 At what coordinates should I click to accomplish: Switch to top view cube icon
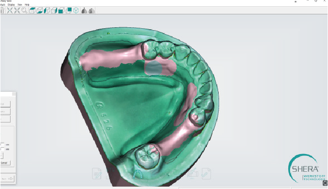pos(32,11)
